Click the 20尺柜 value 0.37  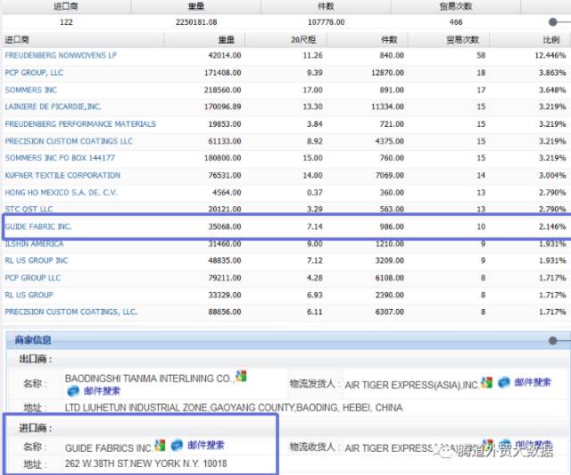(315, 193)
